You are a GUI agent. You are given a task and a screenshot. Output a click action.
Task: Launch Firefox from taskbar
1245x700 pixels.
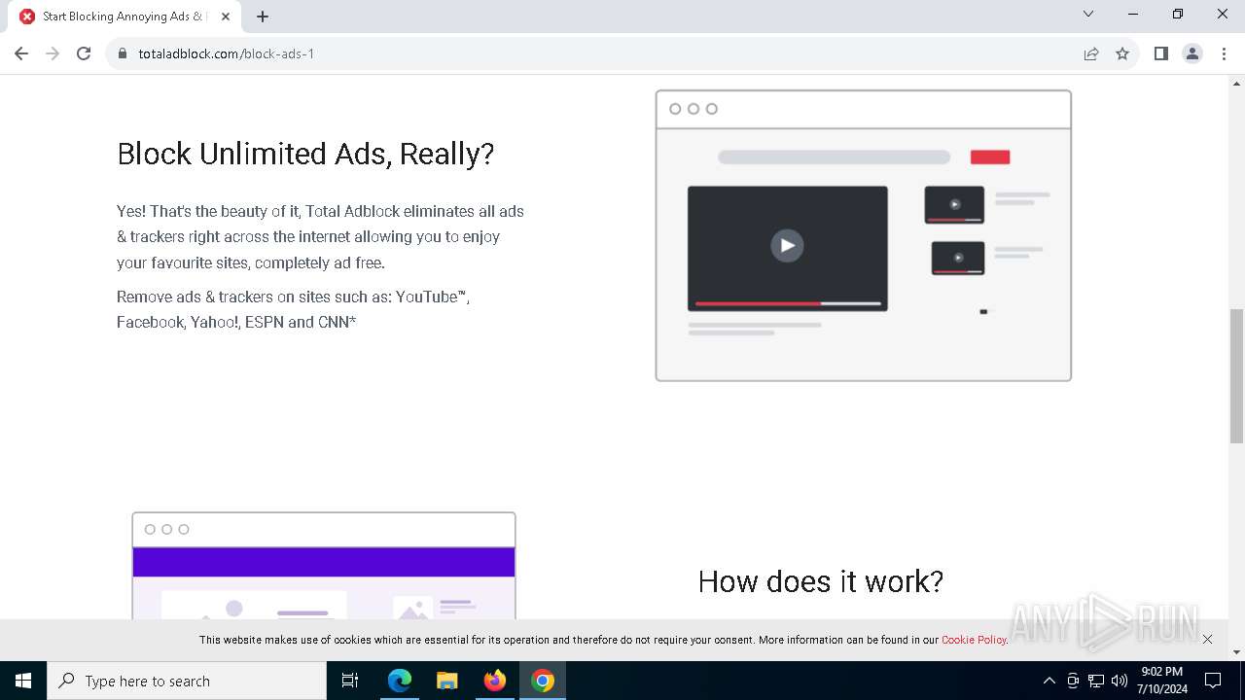[495, 681]
